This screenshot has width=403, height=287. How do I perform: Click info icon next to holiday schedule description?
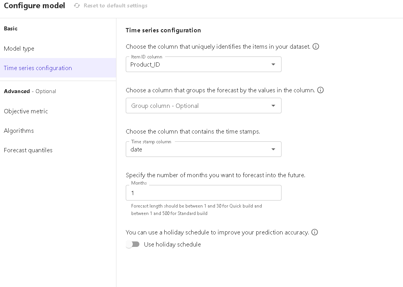(315, 232)
